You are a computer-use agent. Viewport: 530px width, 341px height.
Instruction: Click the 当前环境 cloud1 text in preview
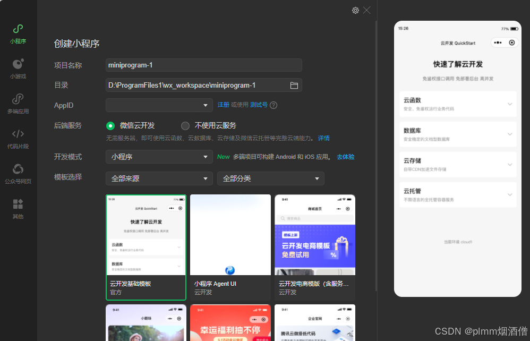coord(458,242)
